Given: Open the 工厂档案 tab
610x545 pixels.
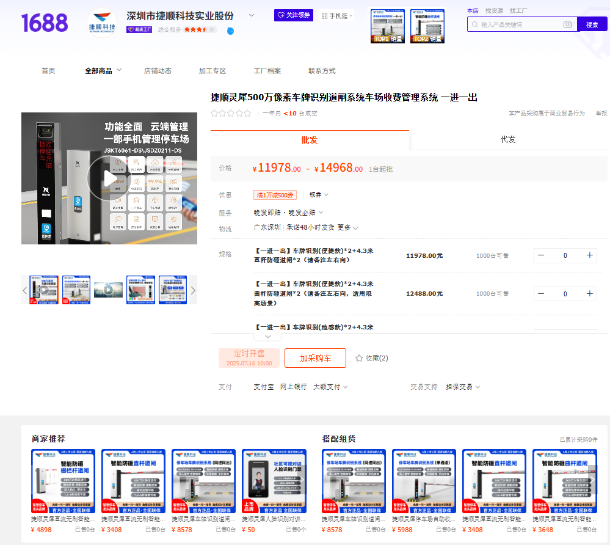Looking at the screenshot, I should tap(267, 71).
